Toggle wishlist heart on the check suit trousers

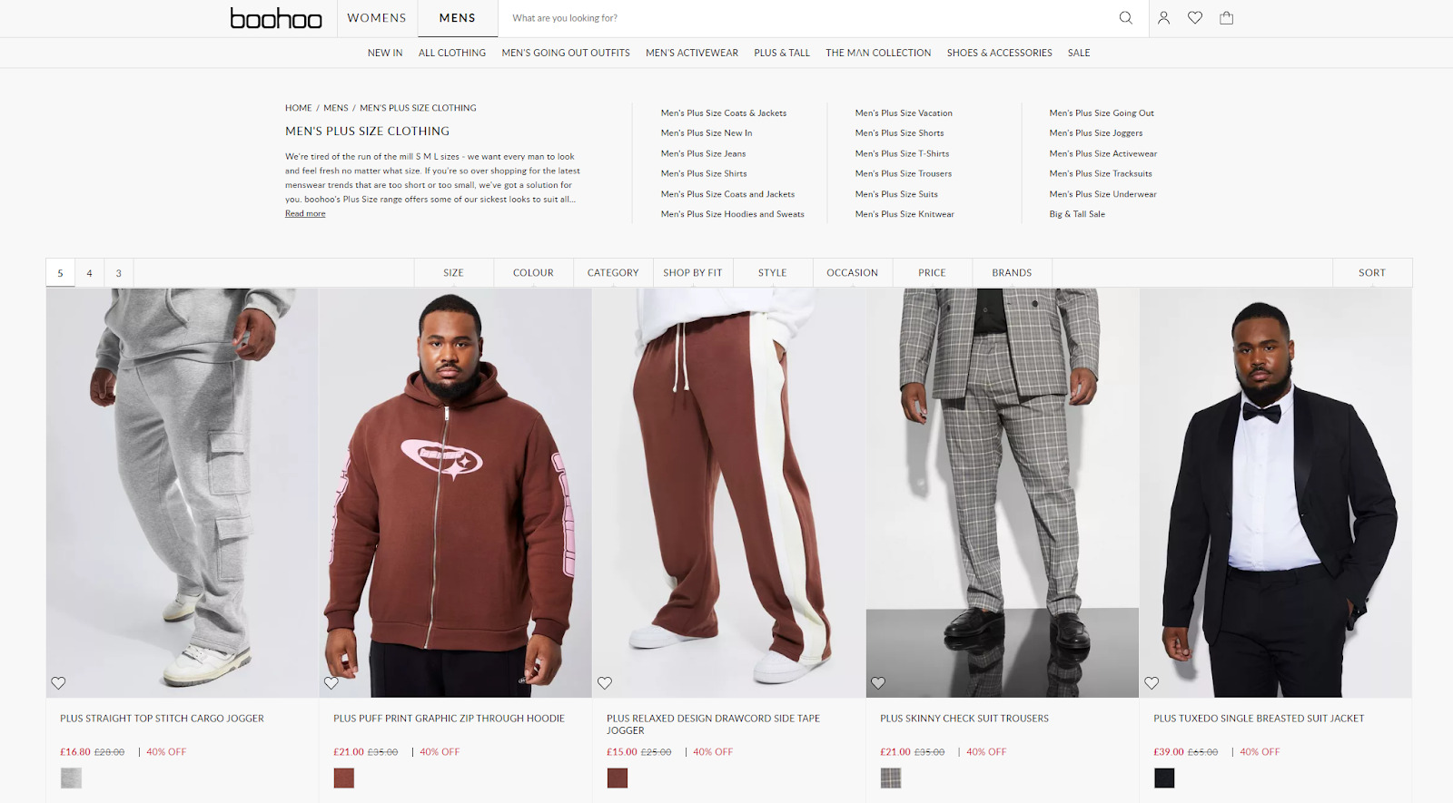[x=878, y=683]
